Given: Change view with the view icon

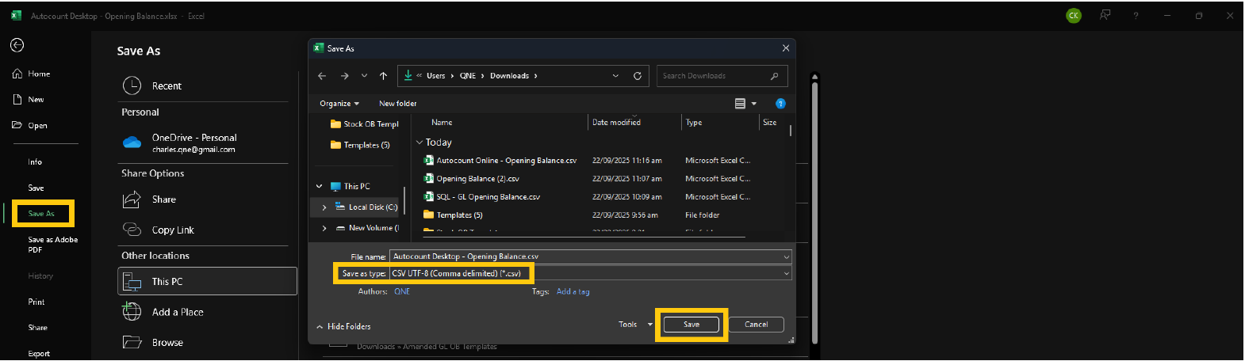Looking at the screenshot, I should pyautogui.click(x=740, y=104).
